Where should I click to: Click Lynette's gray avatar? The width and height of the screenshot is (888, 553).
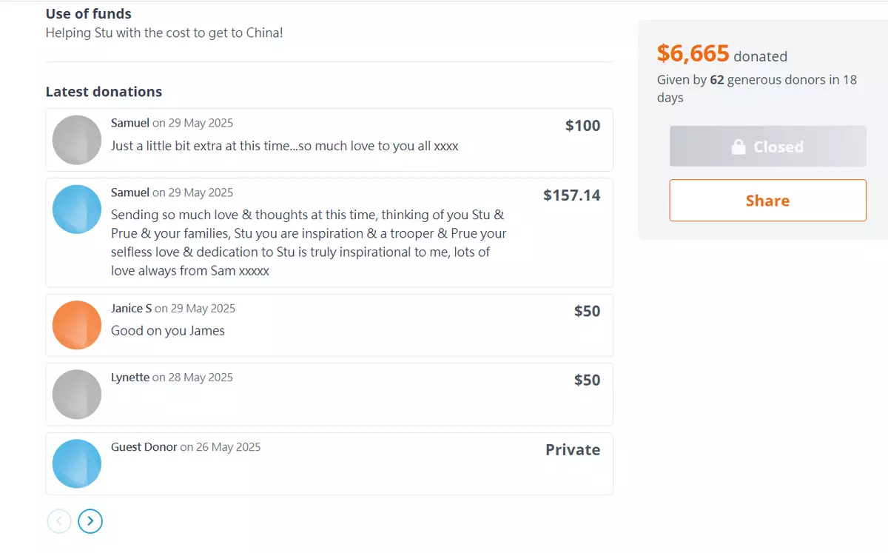pos(77,395)
